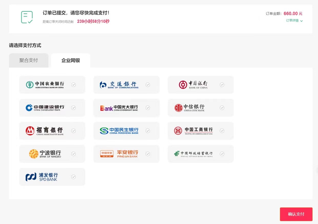Screen dimensions: 318x224
Task: Tick the check circle for 中国光大银行
Action: click(x=148, y=108)
